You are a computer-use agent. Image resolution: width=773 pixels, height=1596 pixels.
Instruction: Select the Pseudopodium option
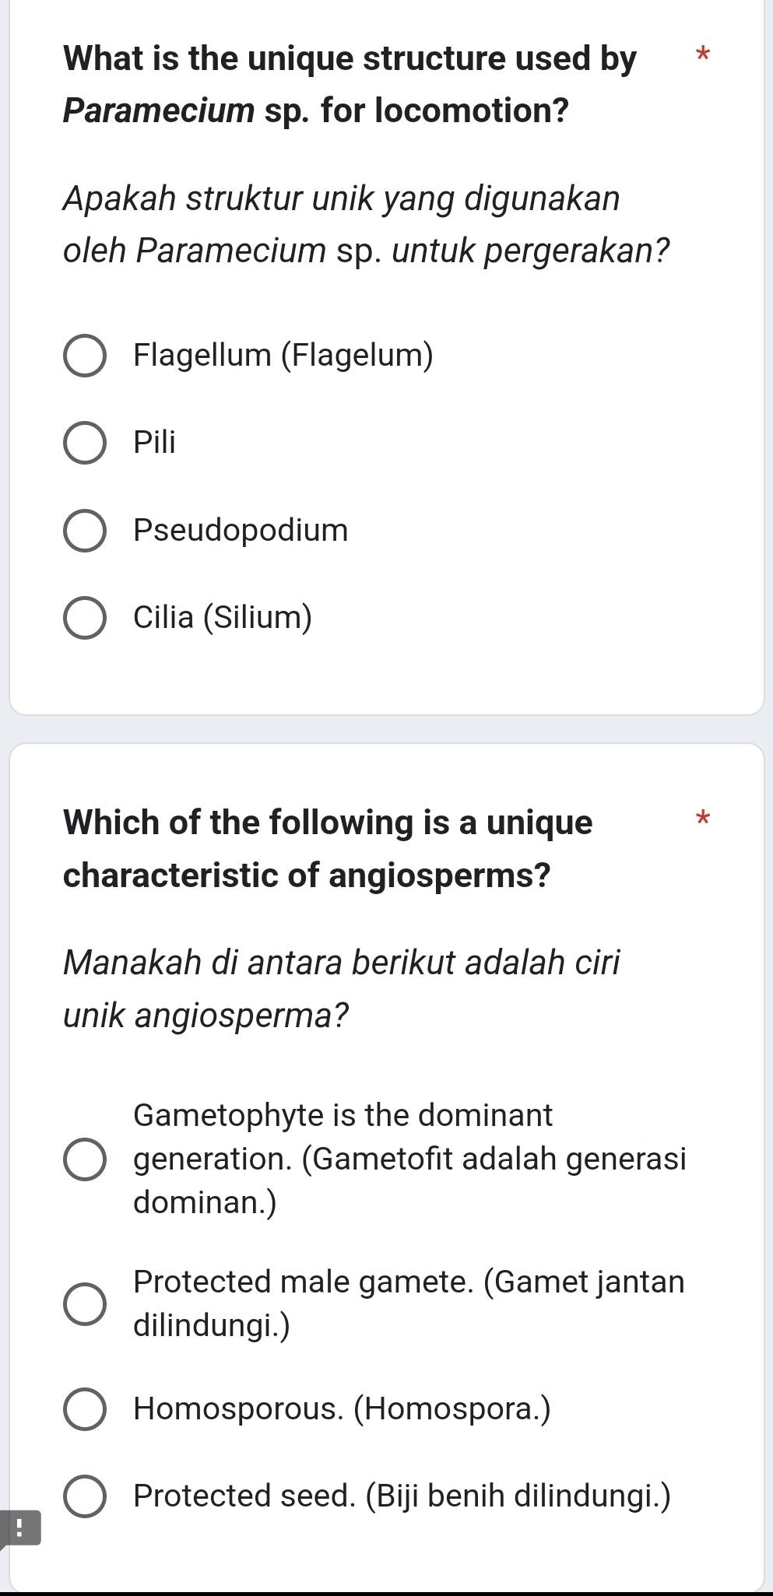87,531
